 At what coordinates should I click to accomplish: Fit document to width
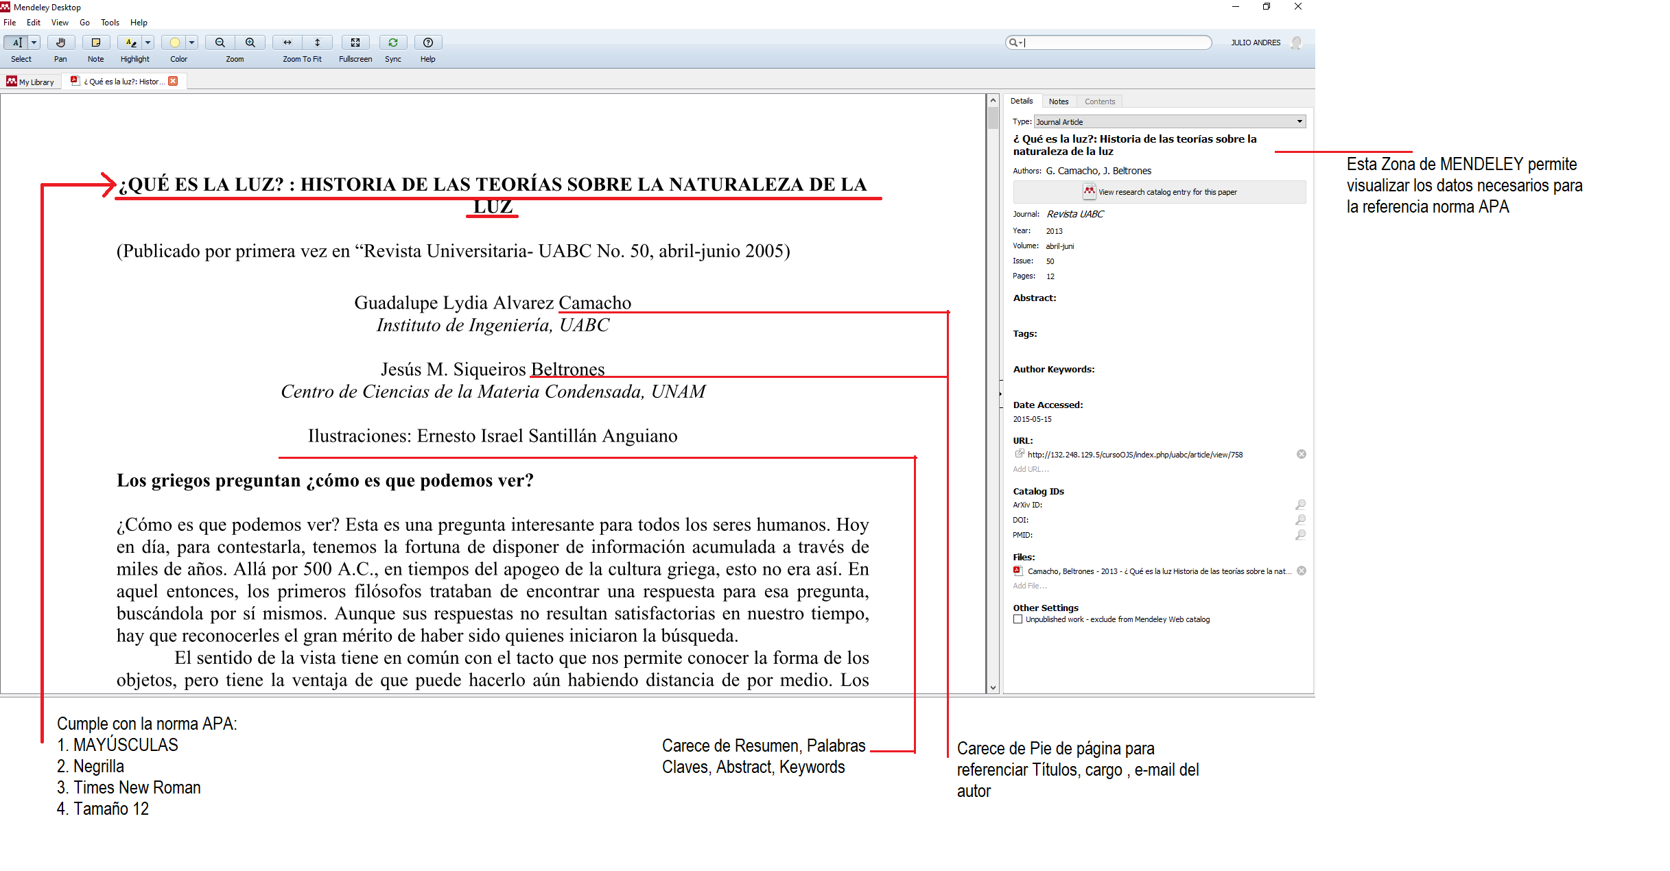tap(287, 43)
